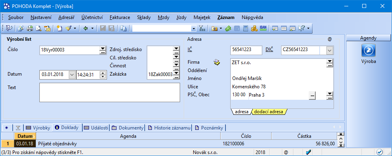Click the copy record icon
Image resolution: width=392 pixels, height=156 pixels.
(124, 29)
